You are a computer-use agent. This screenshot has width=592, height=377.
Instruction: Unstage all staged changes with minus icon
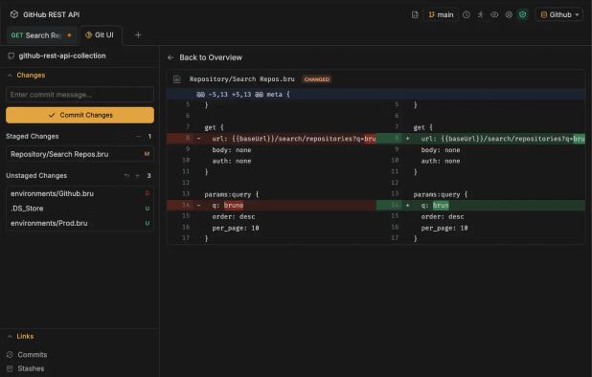[139, 136]
